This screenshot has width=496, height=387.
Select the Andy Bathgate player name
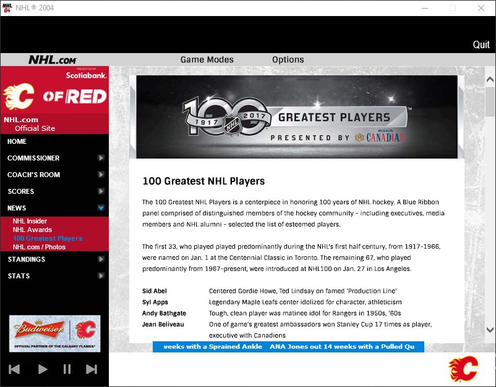(x=164, y=313)
